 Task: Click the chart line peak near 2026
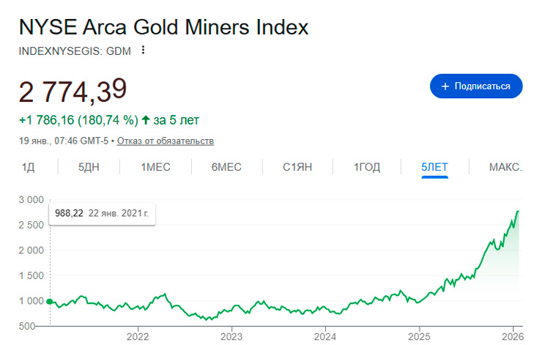click(x=518, y=211)
